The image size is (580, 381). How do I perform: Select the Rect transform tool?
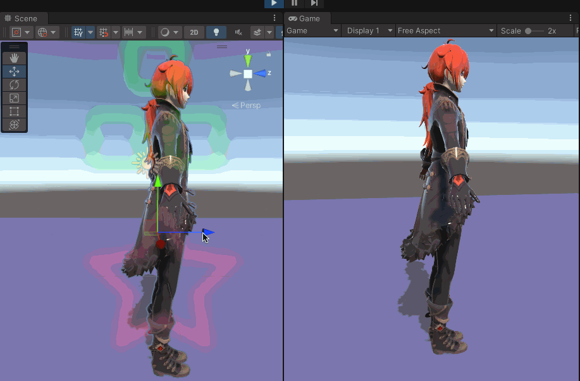point(14,111)
